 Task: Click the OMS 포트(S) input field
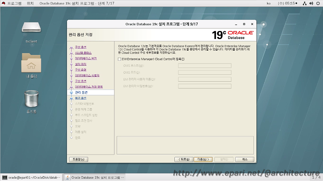click(205, 72)
